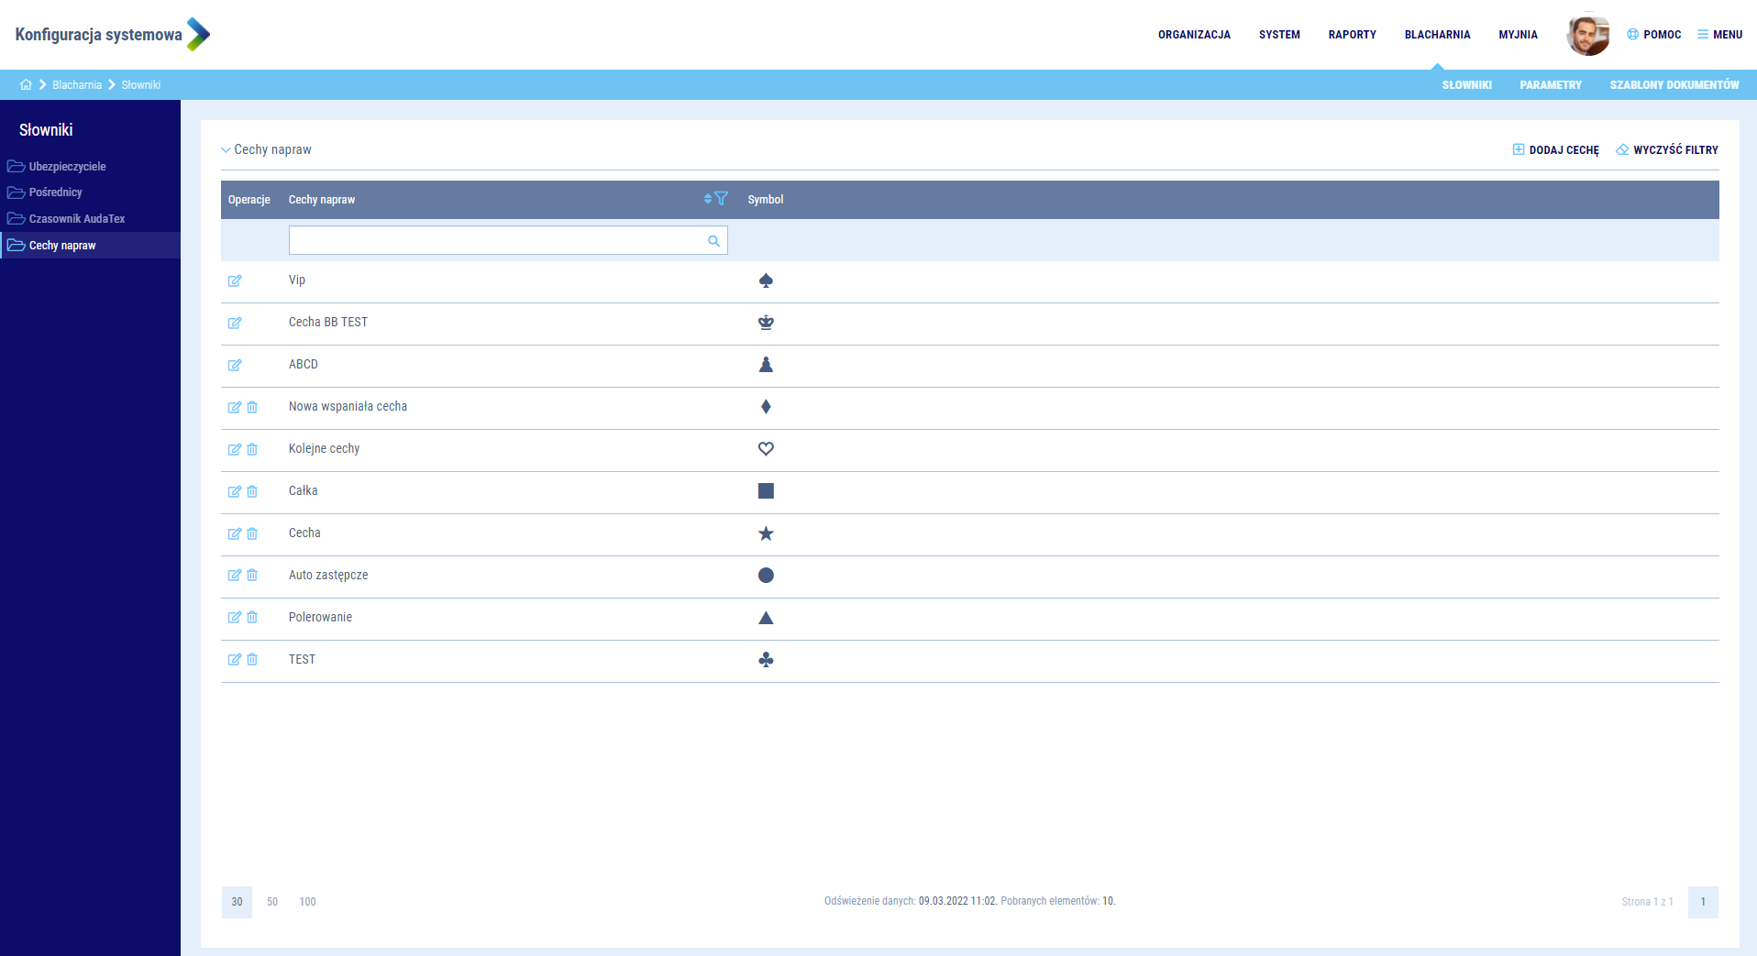Open the hamburger MENU
1757x956 pixels.
[1719, 35]
